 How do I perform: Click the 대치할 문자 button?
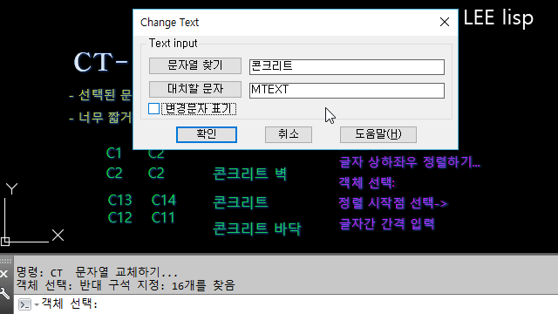195,89
